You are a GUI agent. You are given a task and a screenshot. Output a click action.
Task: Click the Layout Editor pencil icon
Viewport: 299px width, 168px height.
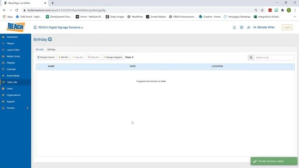point(3,50)
